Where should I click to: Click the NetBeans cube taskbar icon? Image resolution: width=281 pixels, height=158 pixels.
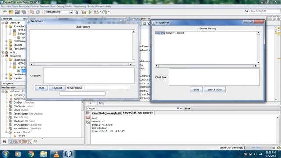[68, 154]
